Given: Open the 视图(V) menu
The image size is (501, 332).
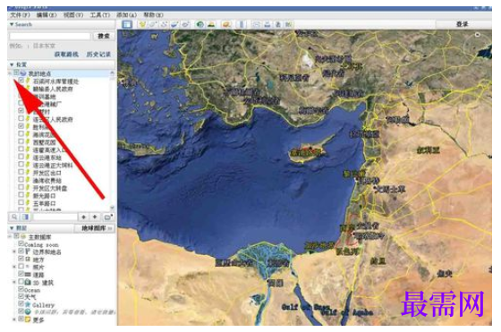Looking at the screenshot, I should 73,15.
